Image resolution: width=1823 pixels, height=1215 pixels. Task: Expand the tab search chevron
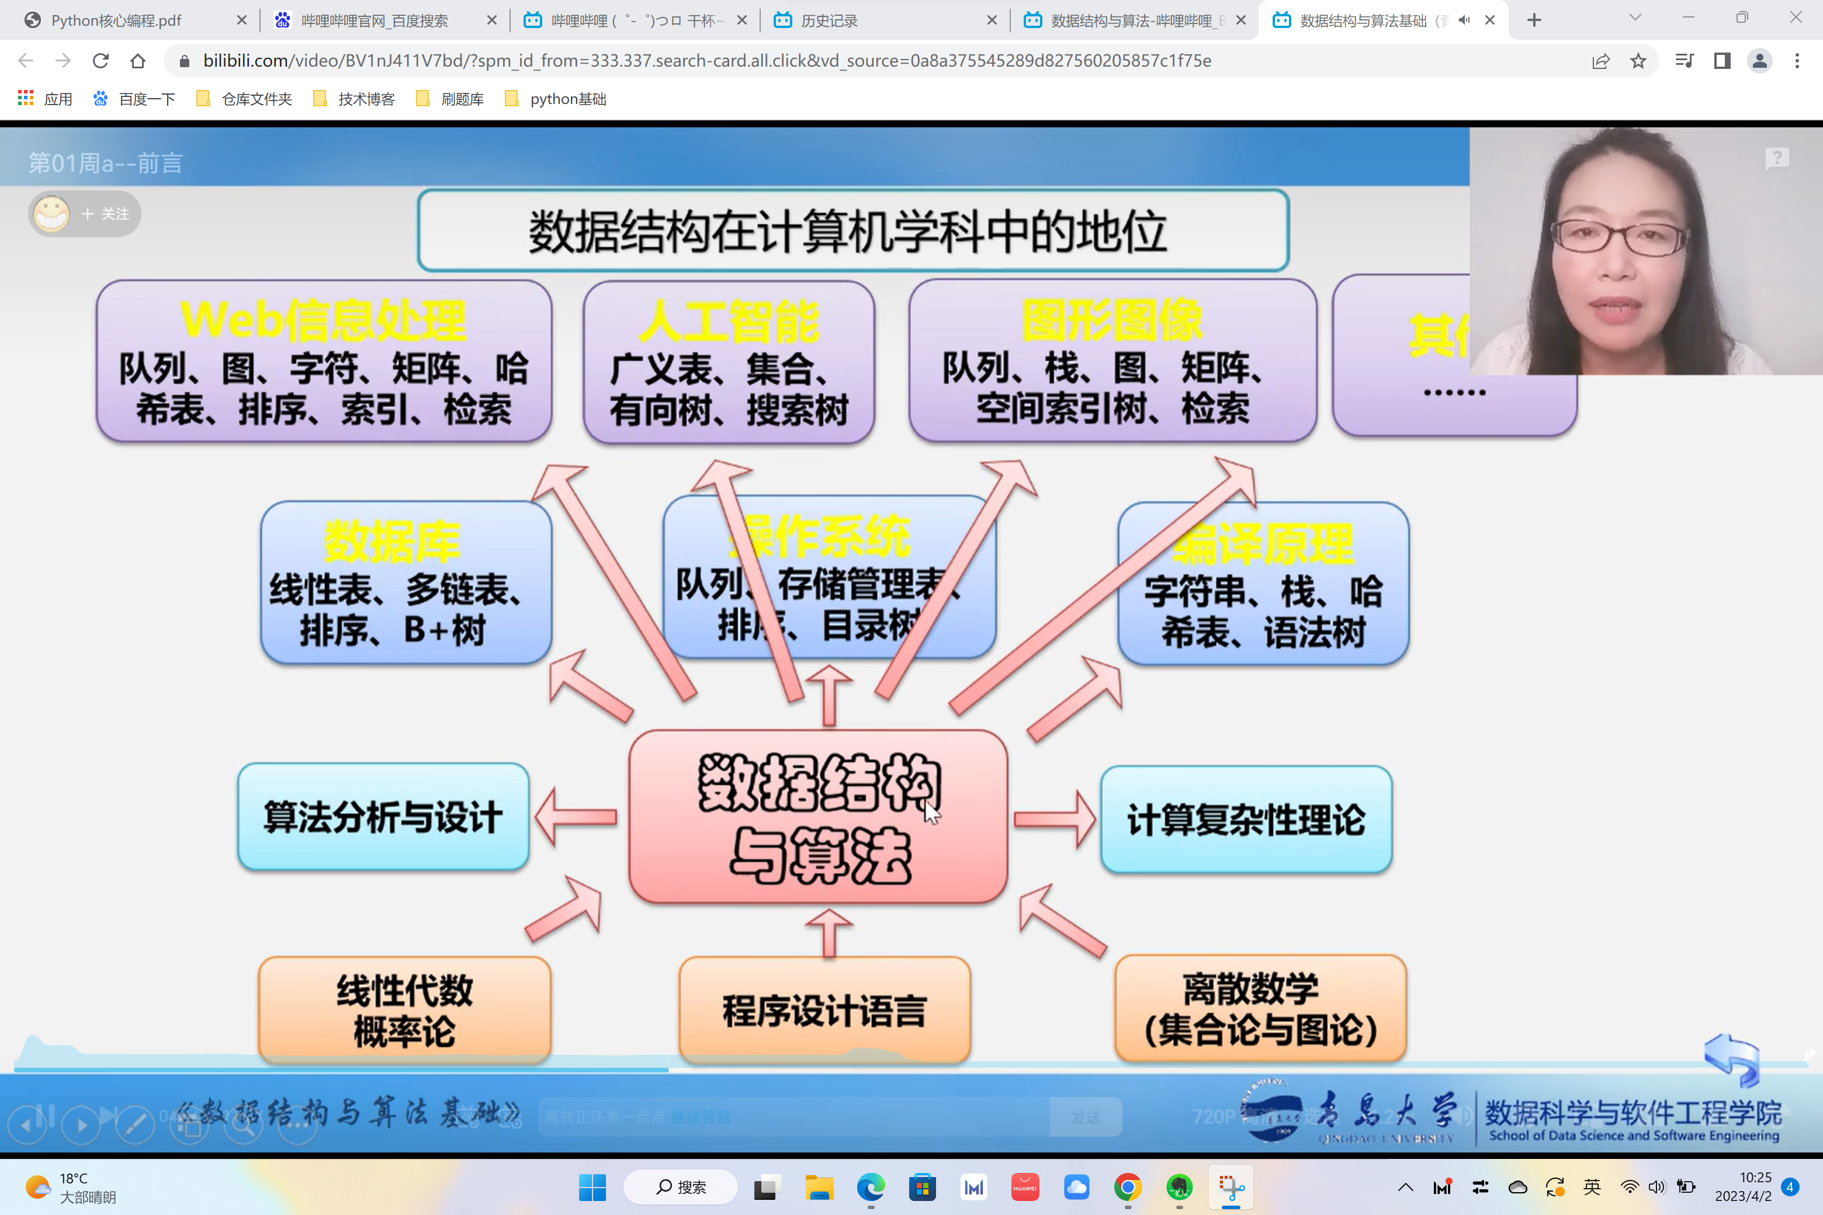pos(1635,18)
